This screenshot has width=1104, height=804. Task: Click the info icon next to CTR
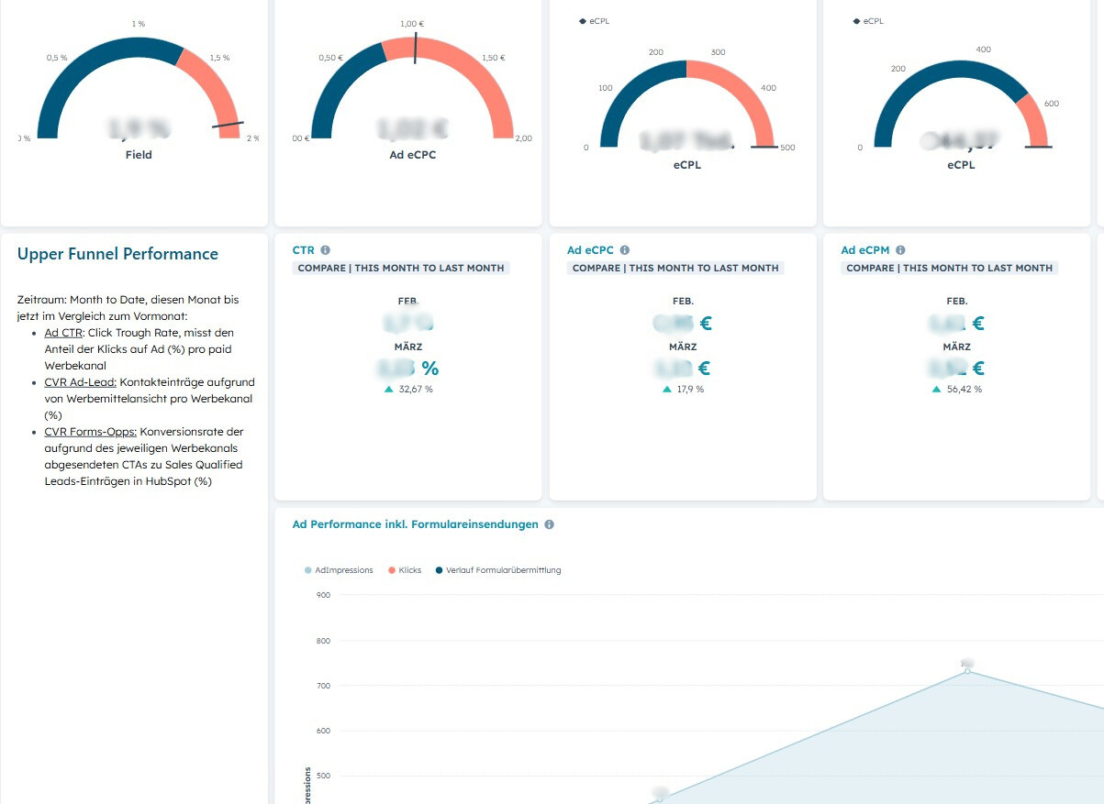(328, 249)
